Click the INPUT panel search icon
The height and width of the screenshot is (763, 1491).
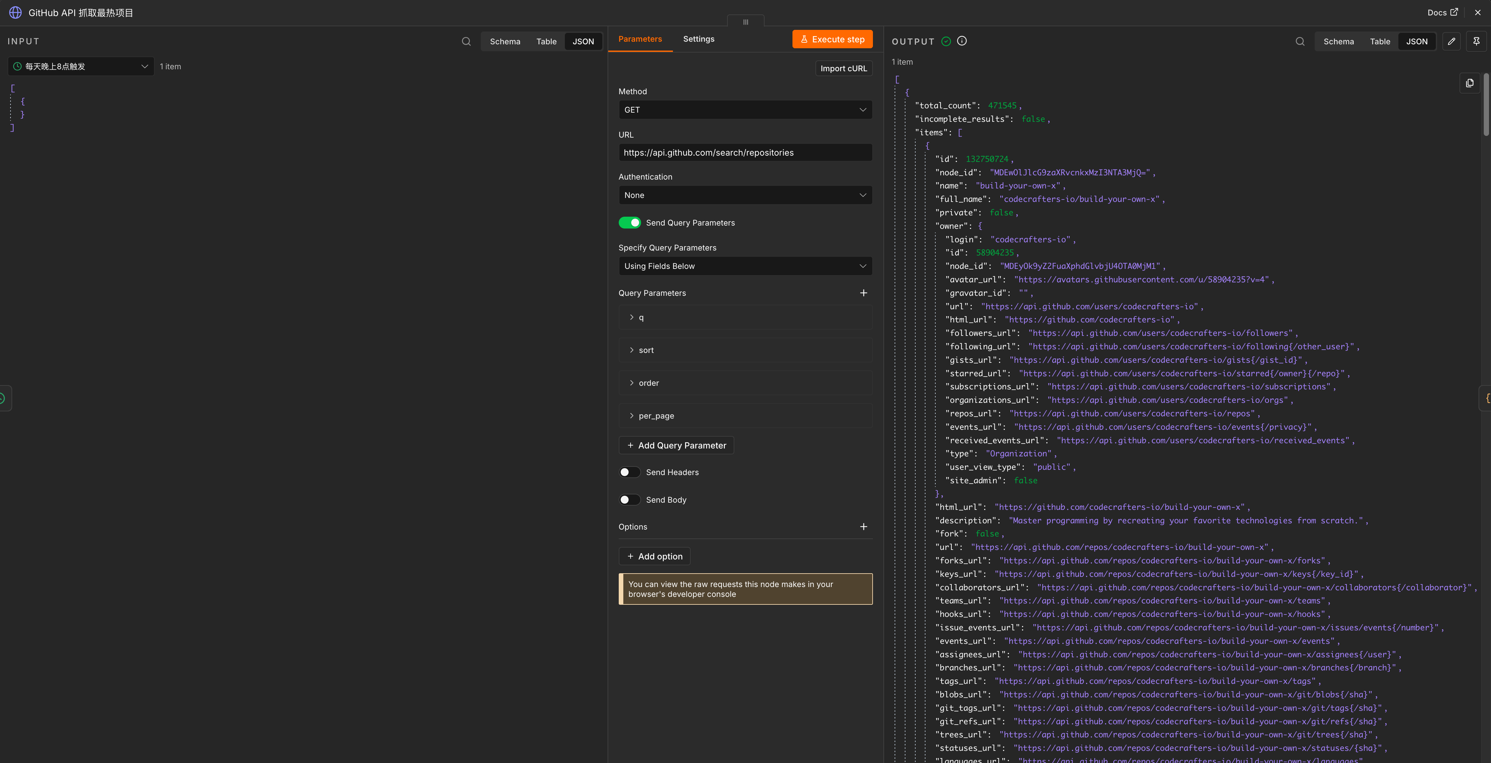466,42
